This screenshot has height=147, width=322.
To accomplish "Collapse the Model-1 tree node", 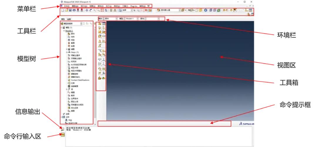I will tap(64, 31).
